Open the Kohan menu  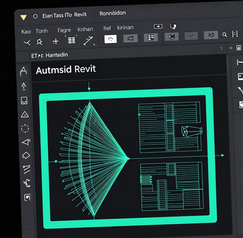85,29
